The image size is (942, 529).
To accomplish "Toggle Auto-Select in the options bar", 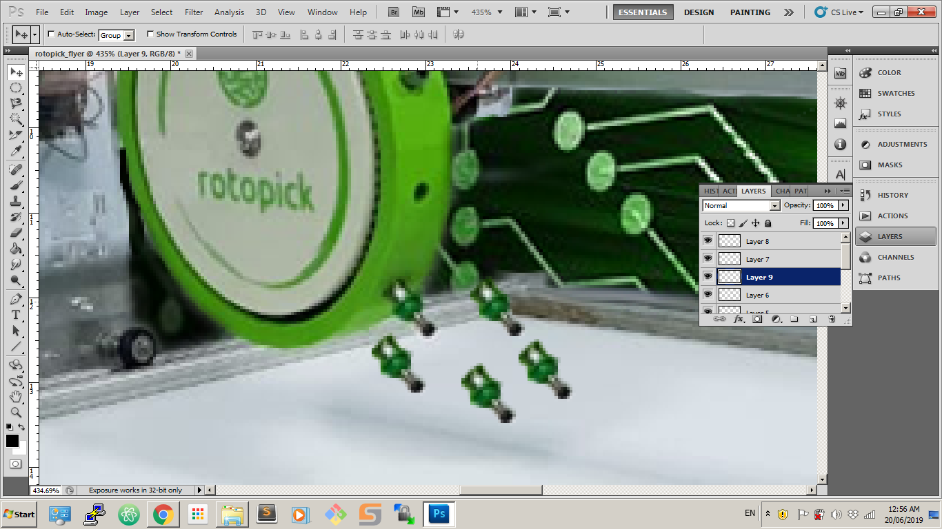I will (51, 34).
